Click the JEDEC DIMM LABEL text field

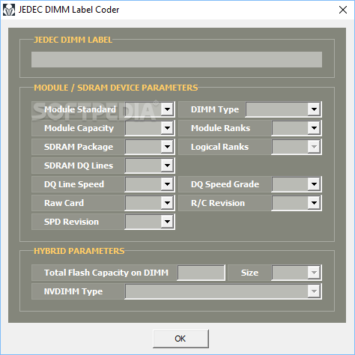pos(177,59)
